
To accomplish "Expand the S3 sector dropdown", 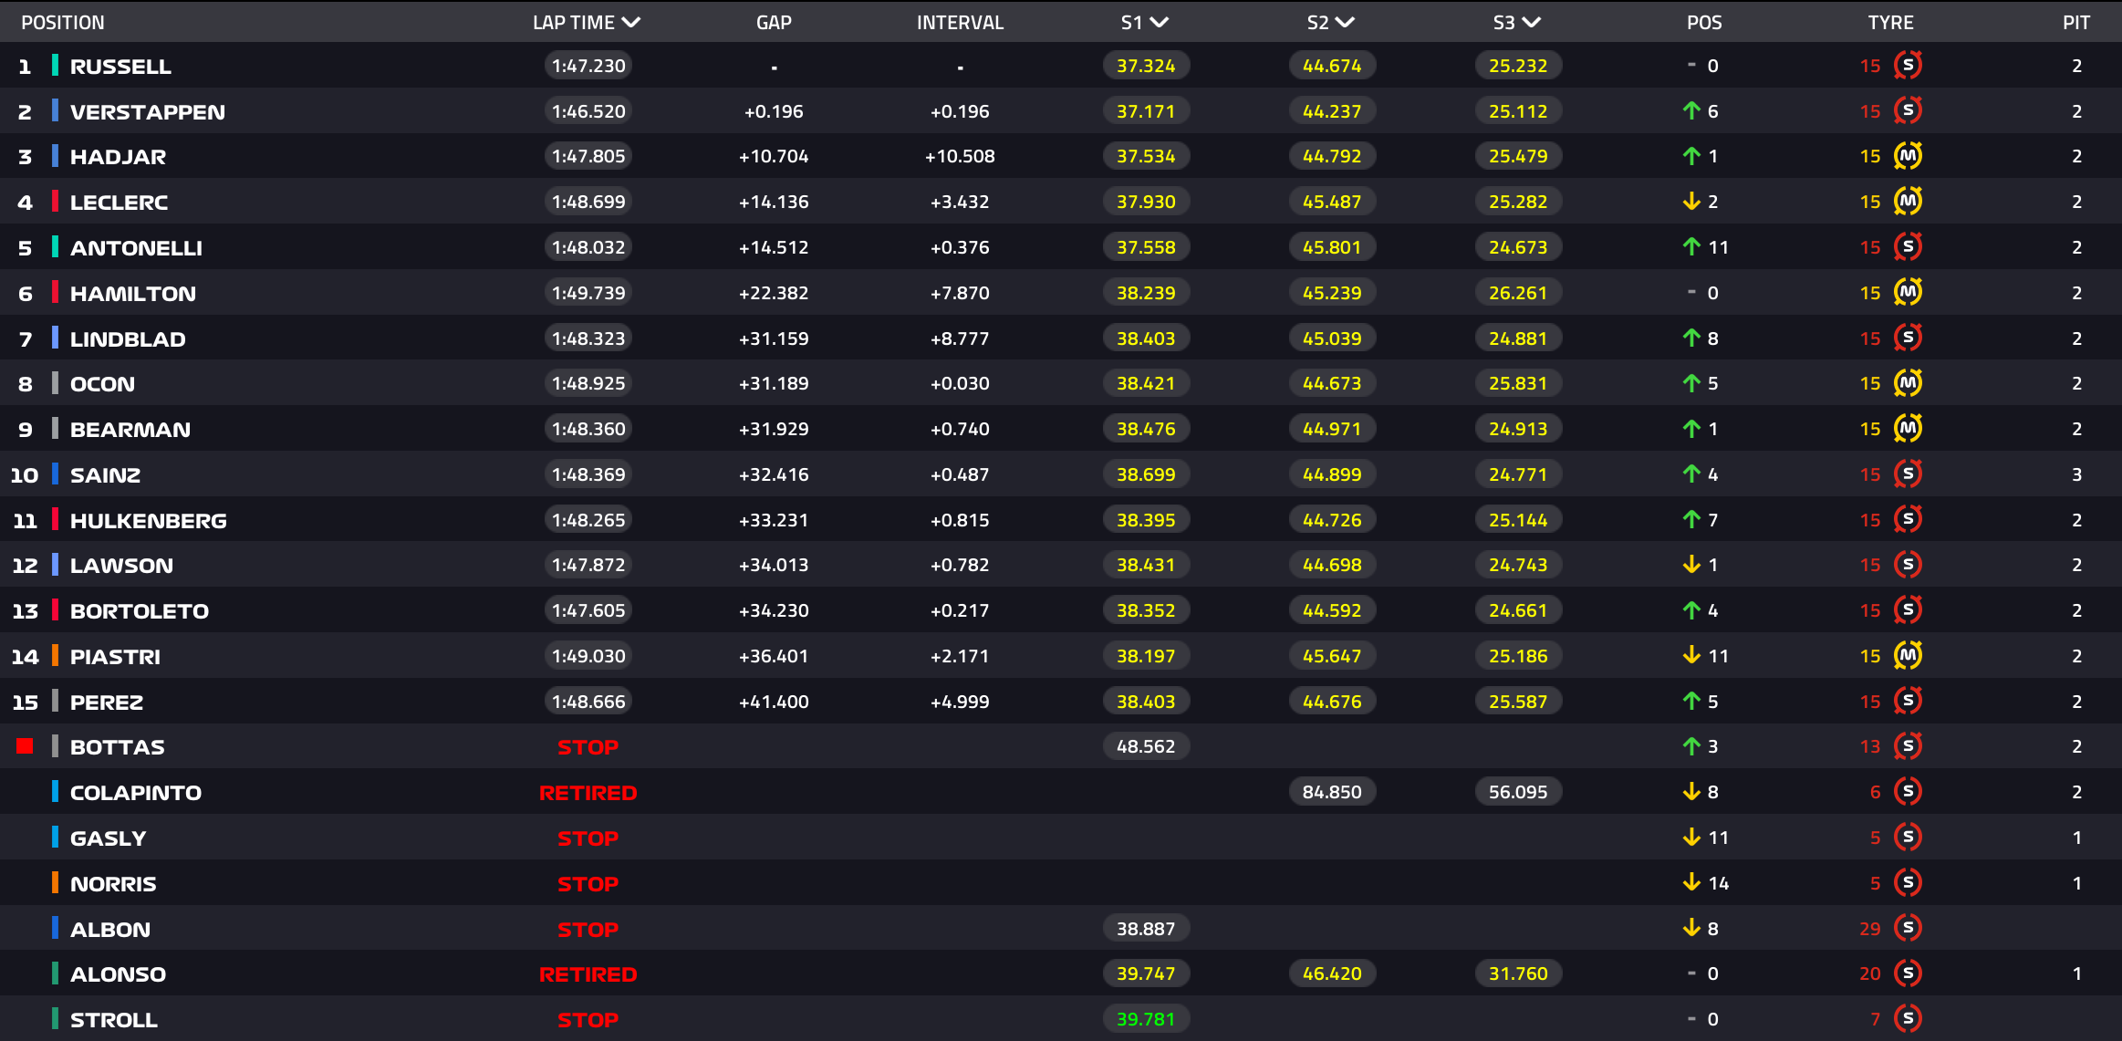I will point(1532,23).
